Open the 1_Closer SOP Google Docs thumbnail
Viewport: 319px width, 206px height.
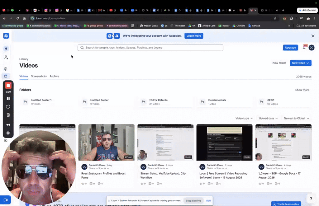tap(283, 143)
